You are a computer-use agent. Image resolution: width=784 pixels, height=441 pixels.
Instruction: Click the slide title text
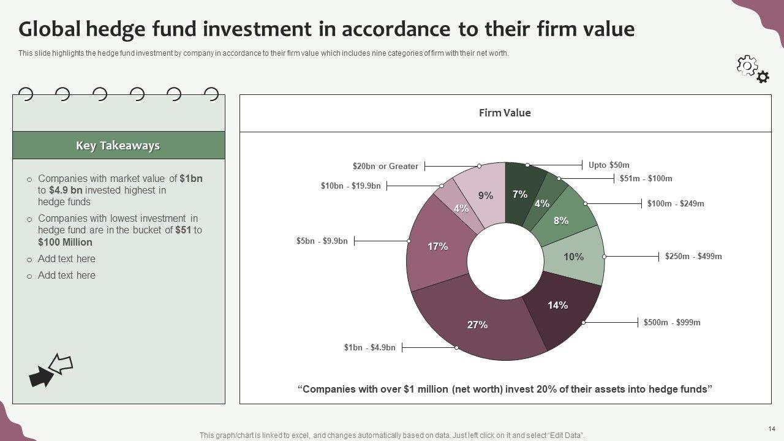(326, 29)
